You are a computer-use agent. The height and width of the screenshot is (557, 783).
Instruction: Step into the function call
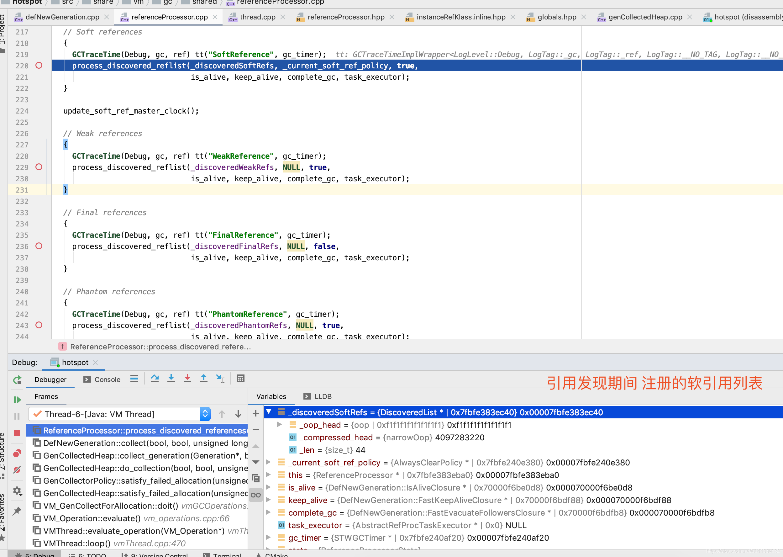tap(171, 378)
